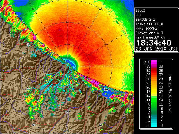Click the large '18:34:40' timestamp
Screen dimensions: 179x134
pyautogui.click(x=154, y=43)
